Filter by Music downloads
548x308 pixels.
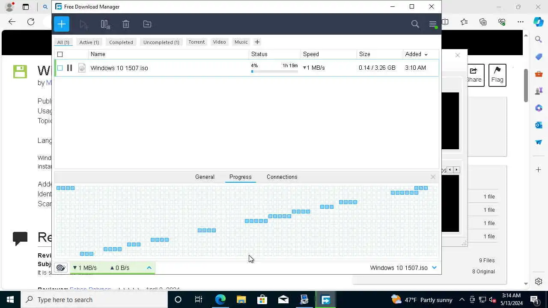(241, 42)
